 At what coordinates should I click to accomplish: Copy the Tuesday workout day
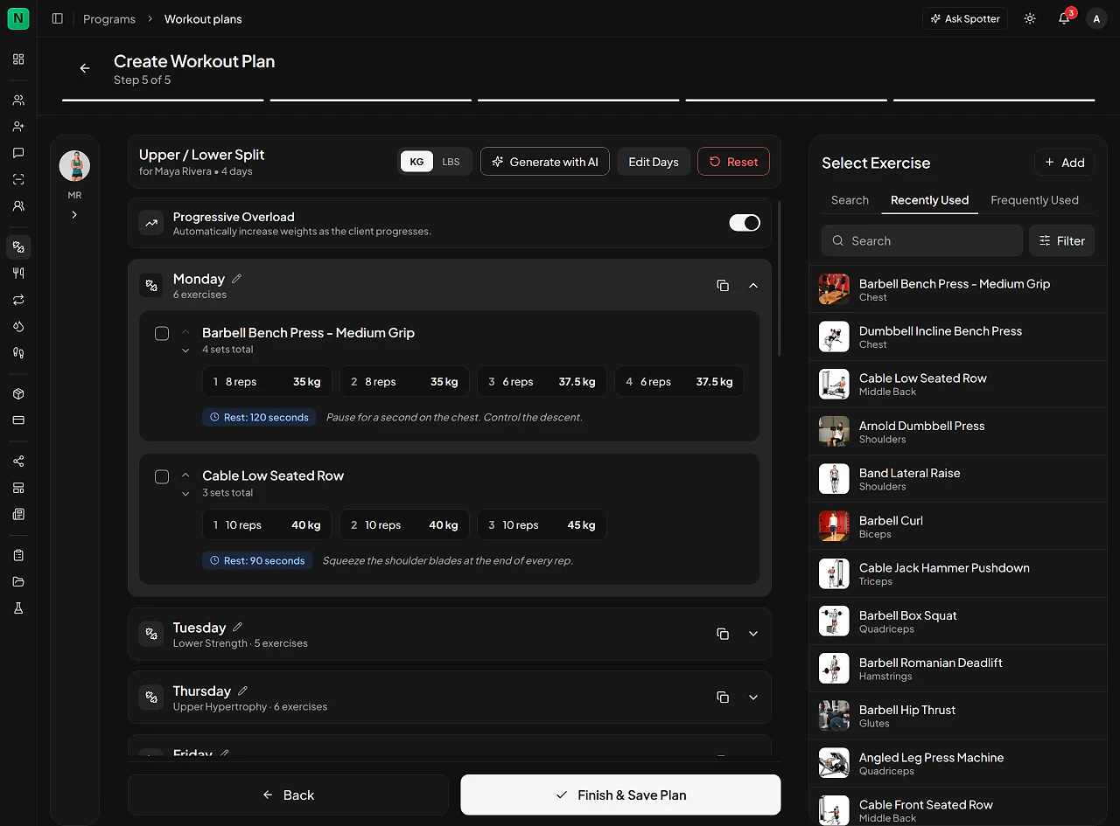pyautogui.click(x=723, y=634)
